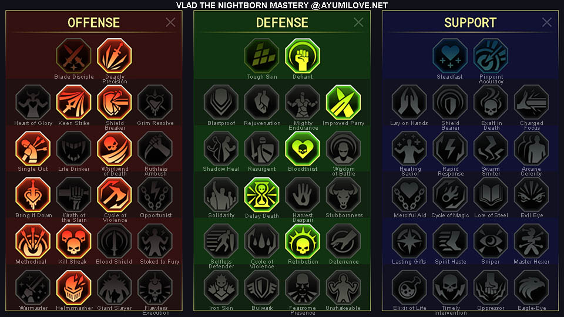Pick the Tough Skin mastery
The image size is (564, 317).
point(261,56)
